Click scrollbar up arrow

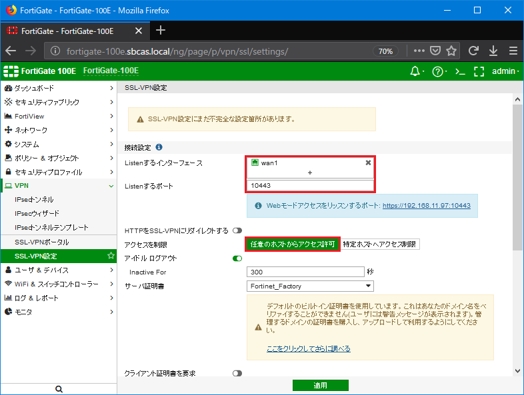tap(517, 99)
